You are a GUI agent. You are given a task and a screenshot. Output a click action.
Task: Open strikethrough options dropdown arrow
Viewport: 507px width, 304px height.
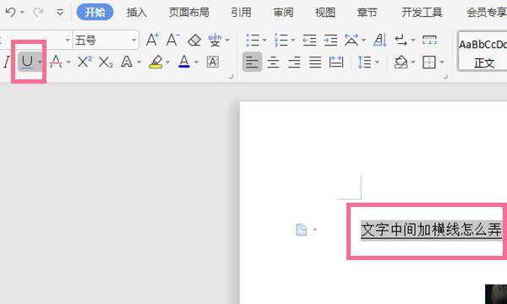(x=68, y=62)
